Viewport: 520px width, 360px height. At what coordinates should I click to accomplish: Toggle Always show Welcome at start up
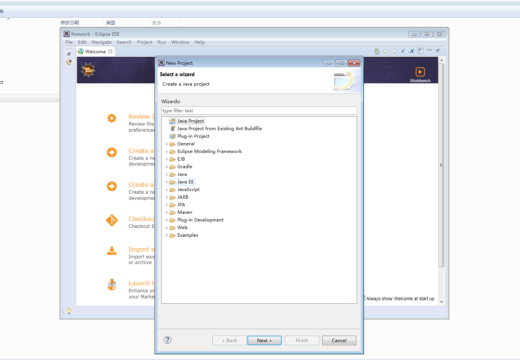click(x=364, y=298)
